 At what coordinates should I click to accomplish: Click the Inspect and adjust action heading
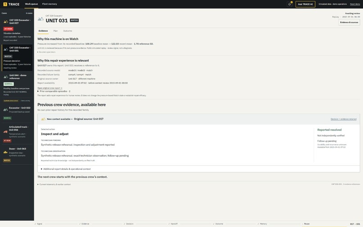pos(54,134)
